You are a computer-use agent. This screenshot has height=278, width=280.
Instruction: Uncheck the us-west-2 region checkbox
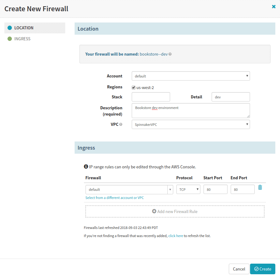click(133, 87)
